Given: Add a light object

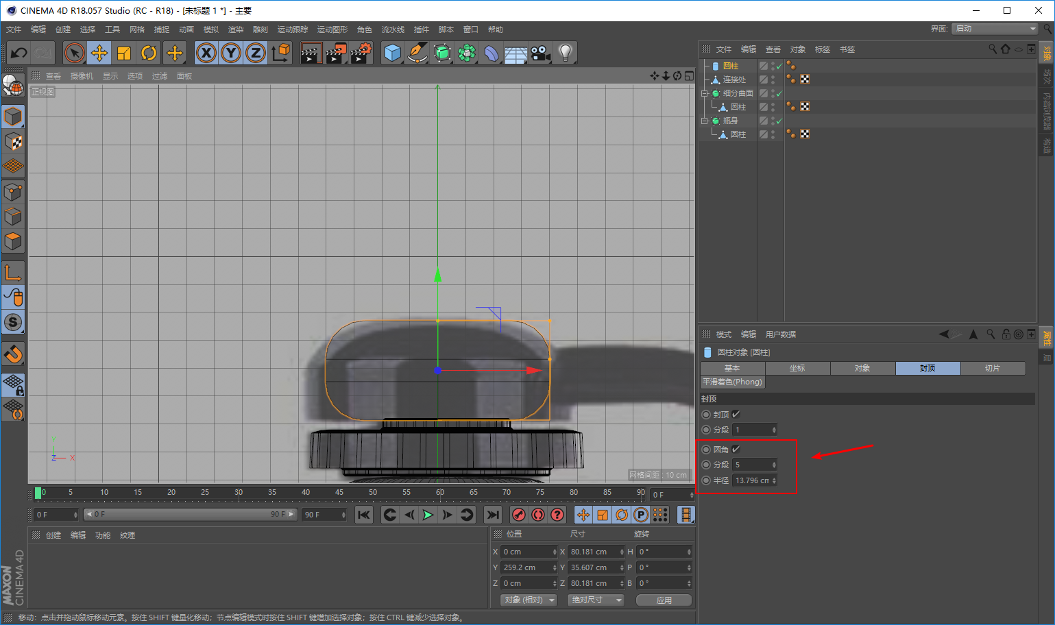Looking at the screenshot, I should tap(566, 53).
